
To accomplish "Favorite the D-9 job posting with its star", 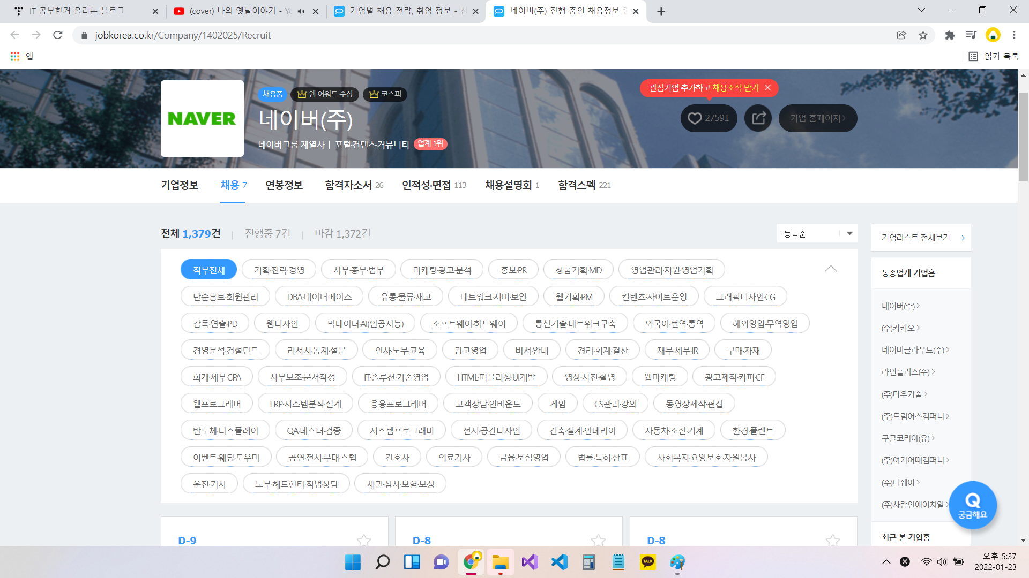I will point(364,540).
